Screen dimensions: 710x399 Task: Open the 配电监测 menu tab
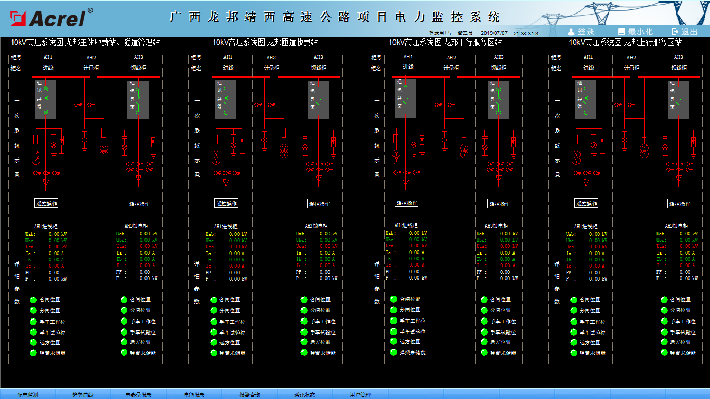28,395
